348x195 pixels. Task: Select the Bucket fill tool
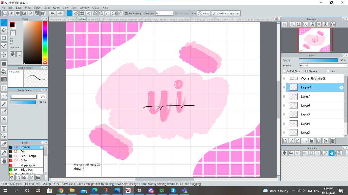click(x=4, y=71)
